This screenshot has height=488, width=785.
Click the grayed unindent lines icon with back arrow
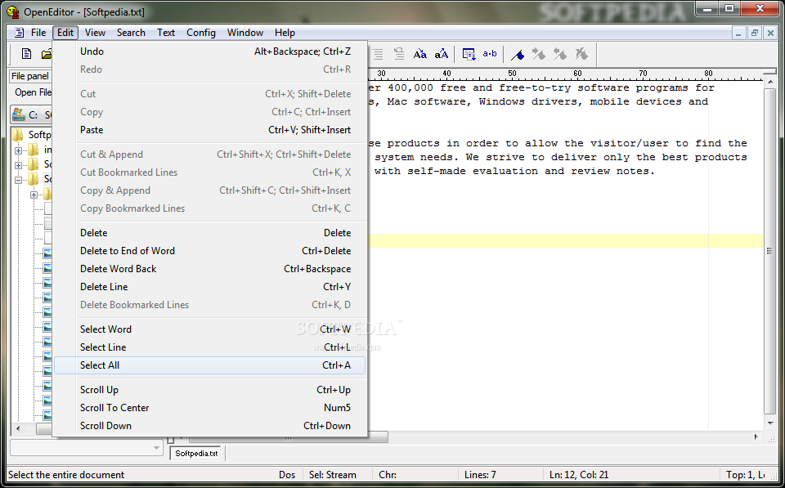pos(398,54)
